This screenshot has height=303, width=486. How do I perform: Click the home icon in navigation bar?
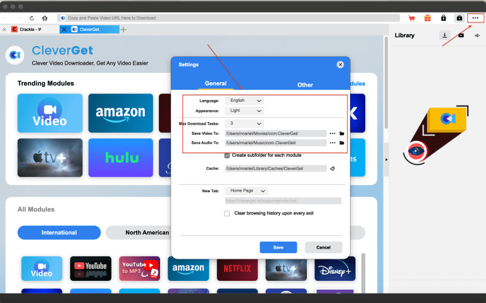tap(44, 18)
